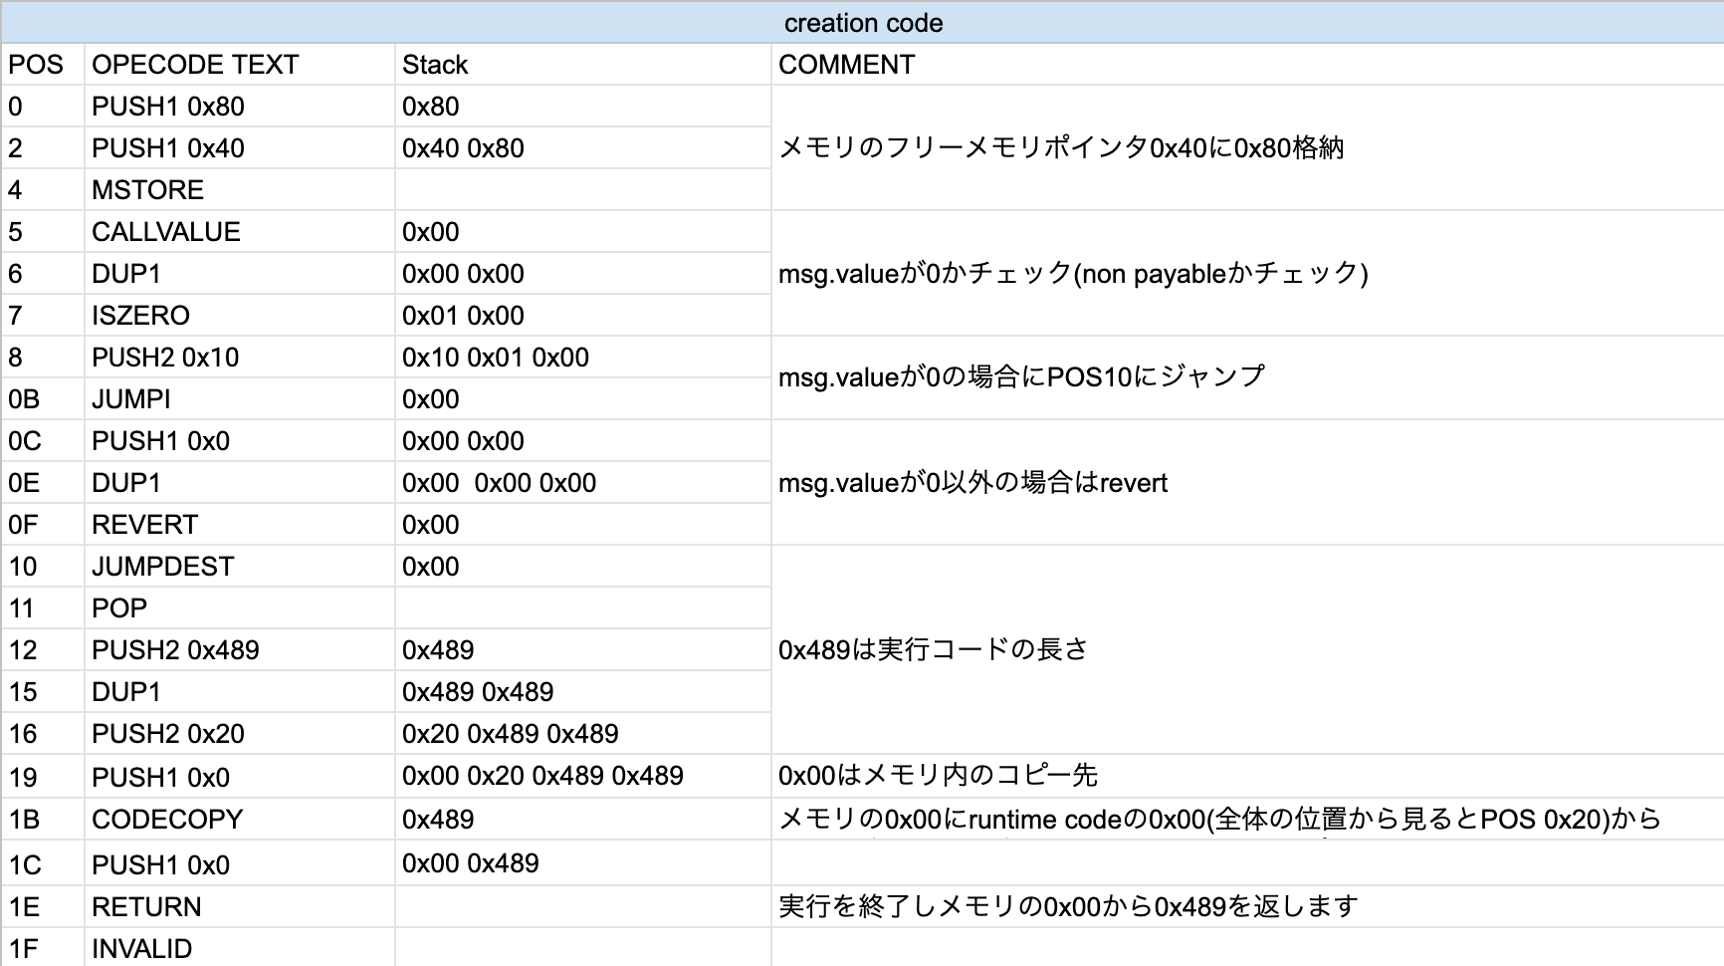Click the Stack column header
Screen dimensions: 1724x966
[582, 65]
